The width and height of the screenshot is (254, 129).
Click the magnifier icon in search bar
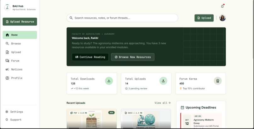[x=71, y=18]
